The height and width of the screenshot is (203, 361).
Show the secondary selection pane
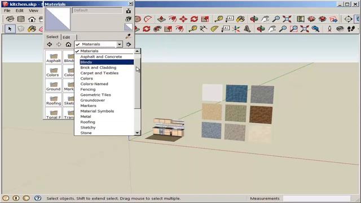[129, 10]
